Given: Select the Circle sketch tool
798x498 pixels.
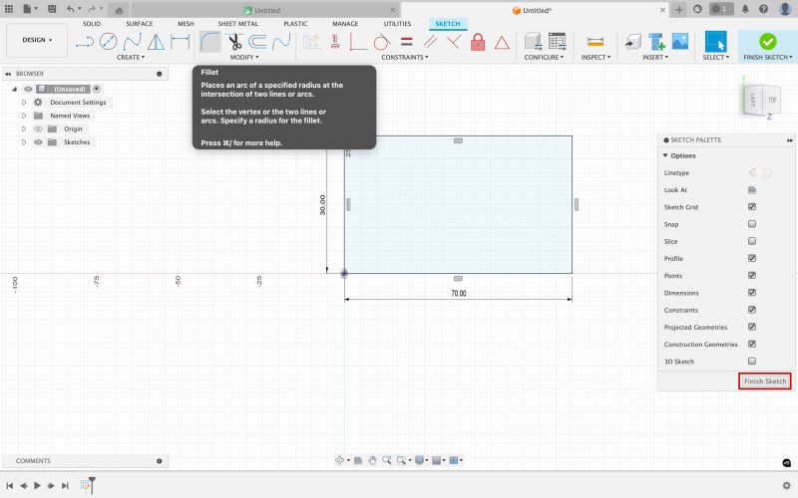Looking at the screenshot, I should [108, 42].
